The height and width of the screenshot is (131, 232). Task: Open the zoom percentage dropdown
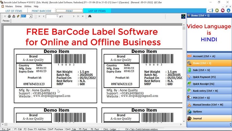click(x=31, y=16)
